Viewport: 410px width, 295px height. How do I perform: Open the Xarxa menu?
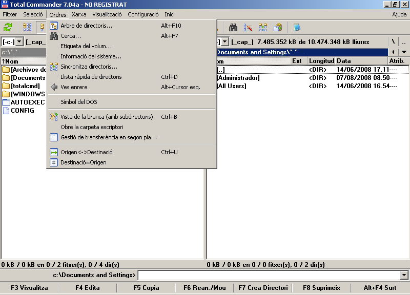(x=79, y=14)
